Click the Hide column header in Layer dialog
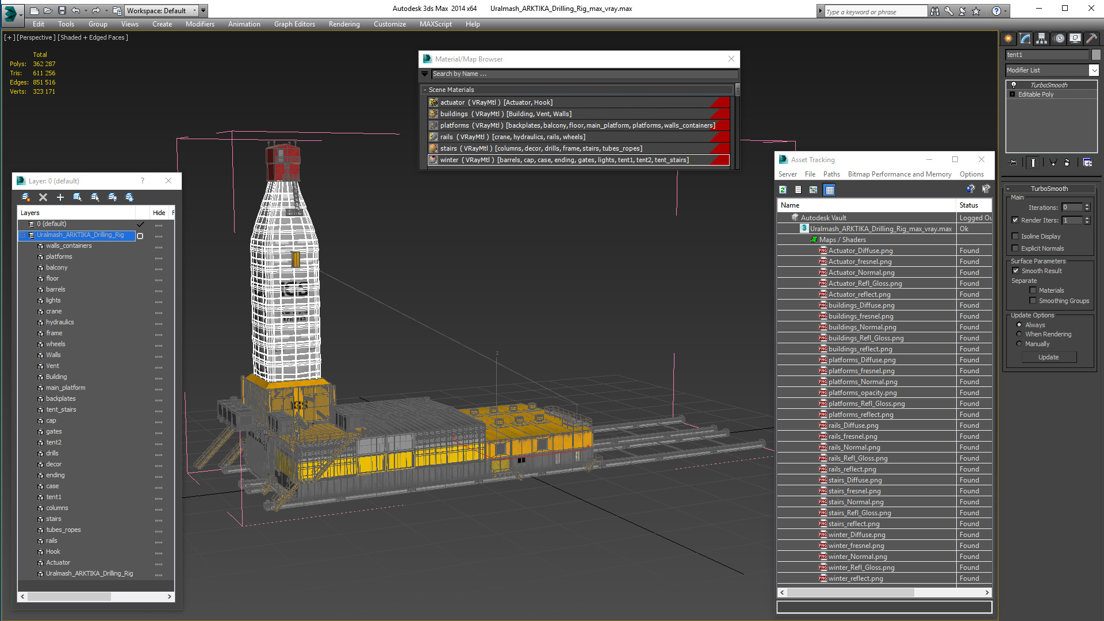The image size is (1104, 621). [159, 213]
